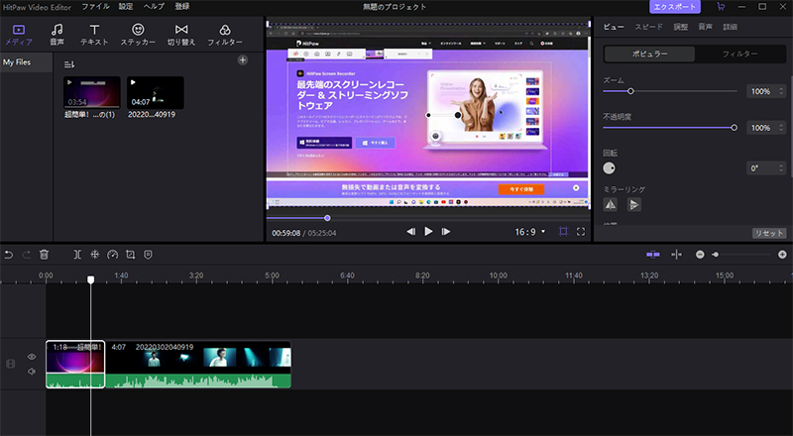Open the 16:9 aspect ratio dropdown
Viewport: 793px width, 436px height.
pos(527,231)
